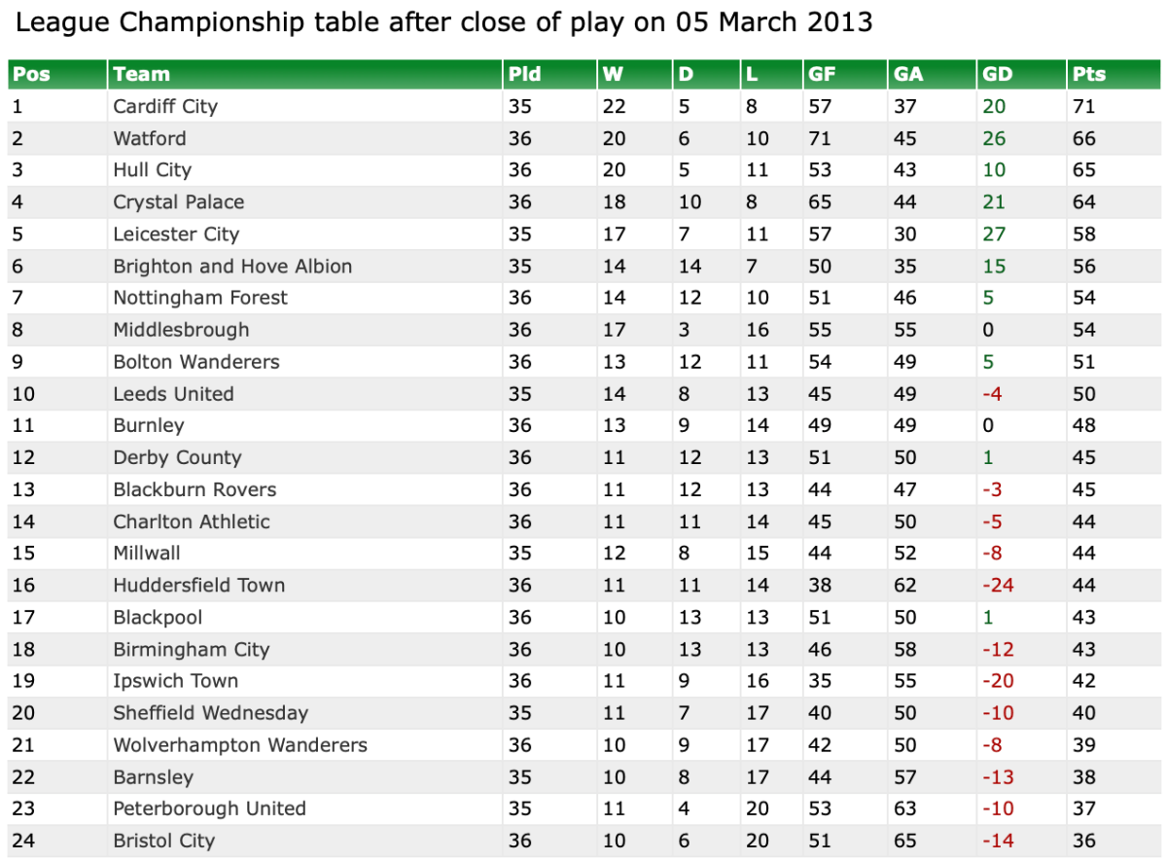This screenshot has width=1167, height=862.
Task: Click Huddersfield Town team name
Action: [x=199, y=586]
